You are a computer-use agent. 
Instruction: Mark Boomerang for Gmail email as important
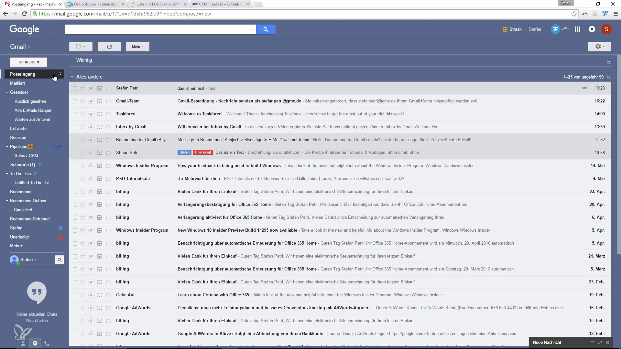[109, 140]
